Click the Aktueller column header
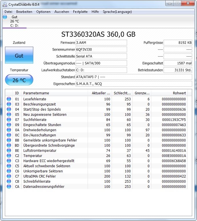Image resolution: width=197 pixels, height=221 pixels. (100, 93)
